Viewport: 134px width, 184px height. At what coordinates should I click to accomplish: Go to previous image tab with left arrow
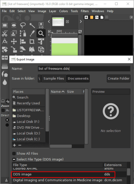[x=49, y=22]
